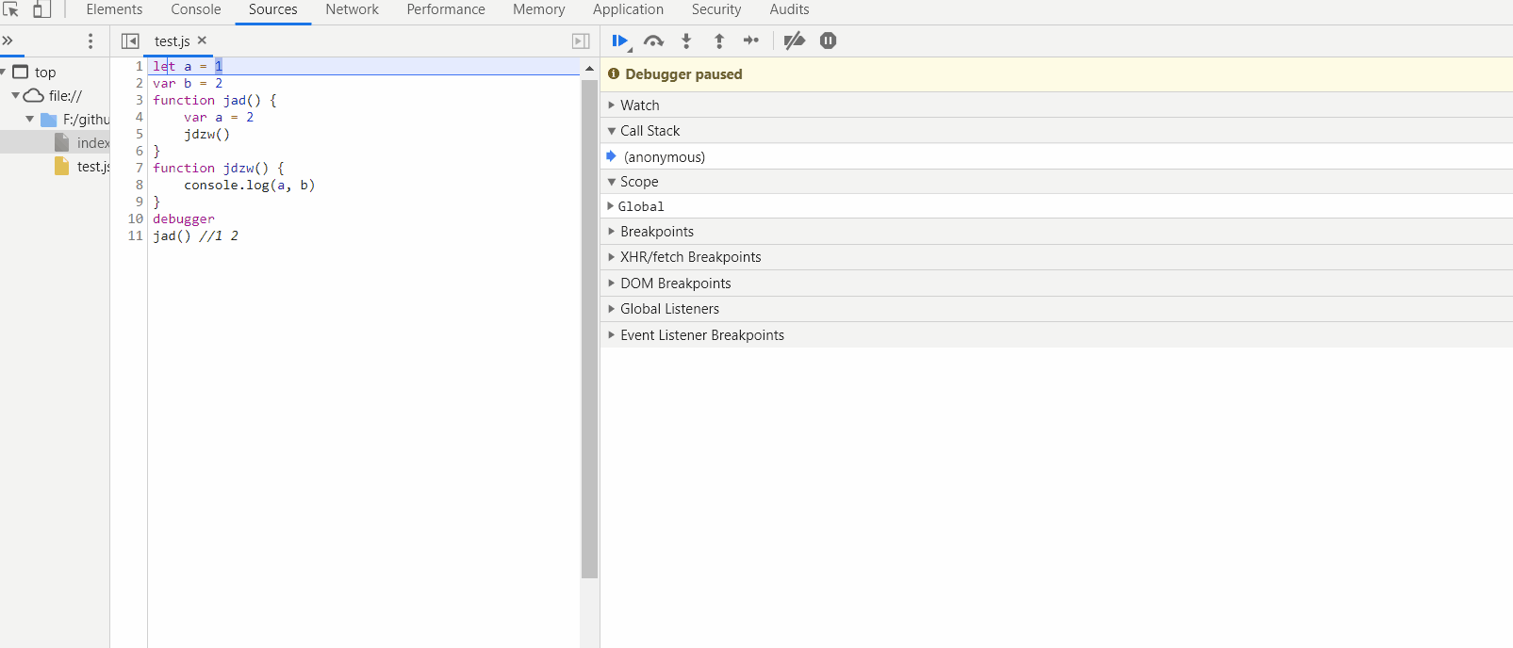
Task: Click the gutter at line 1
Action: 139,66
